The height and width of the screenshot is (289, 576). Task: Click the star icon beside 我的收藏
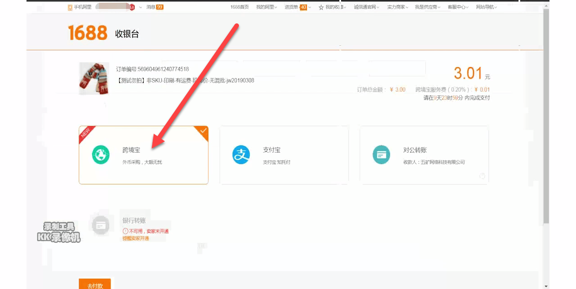320,7
